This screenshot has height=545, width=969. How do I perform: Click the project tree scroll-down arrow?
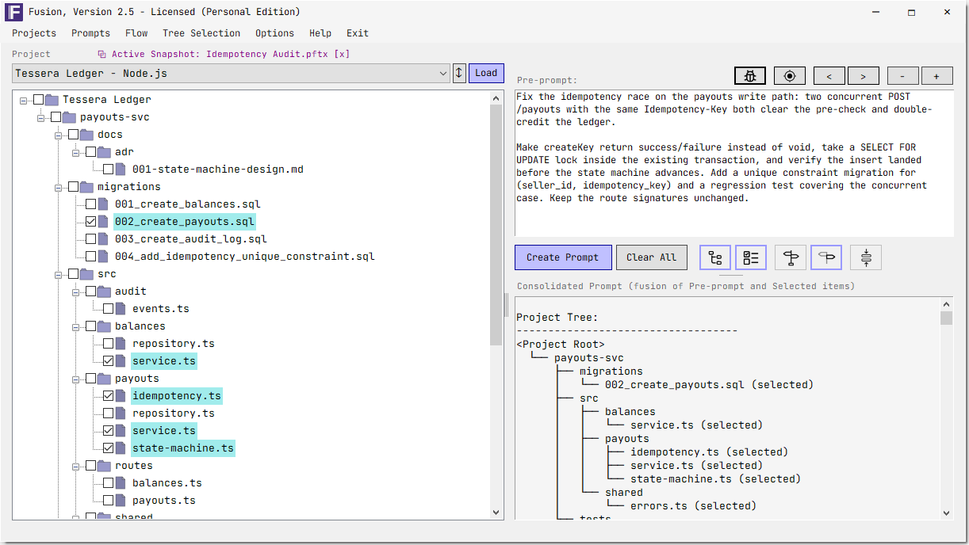tap(496, 513)
